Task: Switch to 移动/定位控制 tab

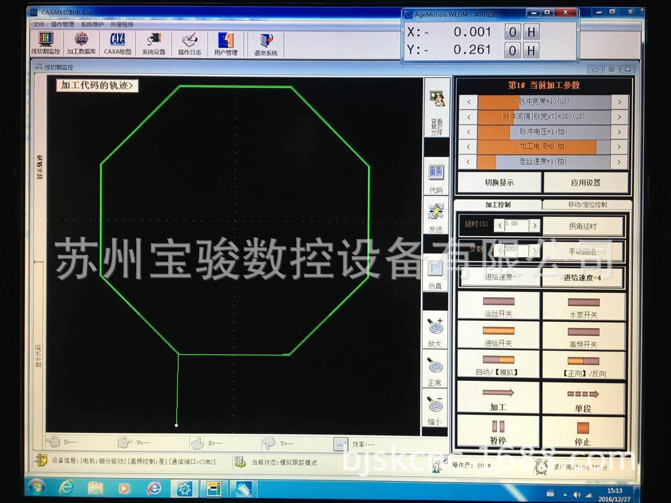Action: [x=587, y=204]
